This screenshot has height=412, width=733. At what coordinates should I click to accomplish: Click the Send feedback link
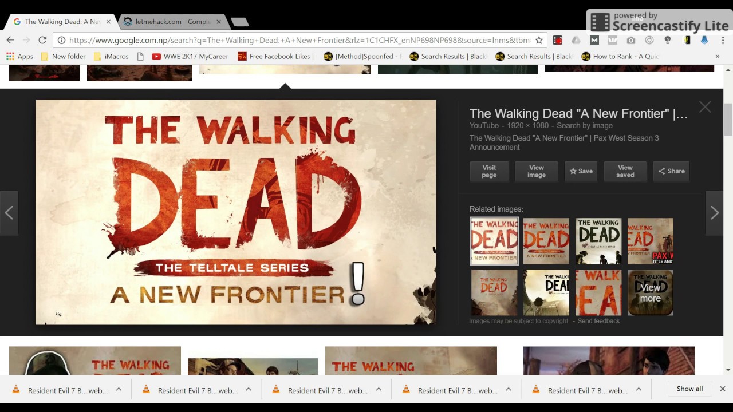click(598, 321)
